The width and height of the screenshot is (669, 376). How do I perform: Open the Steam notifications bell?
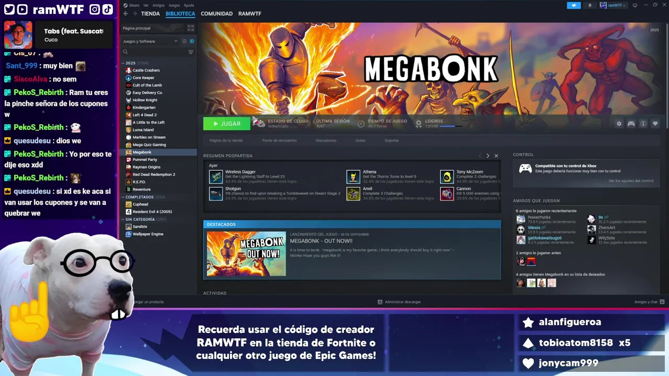(x=590, y=5)
